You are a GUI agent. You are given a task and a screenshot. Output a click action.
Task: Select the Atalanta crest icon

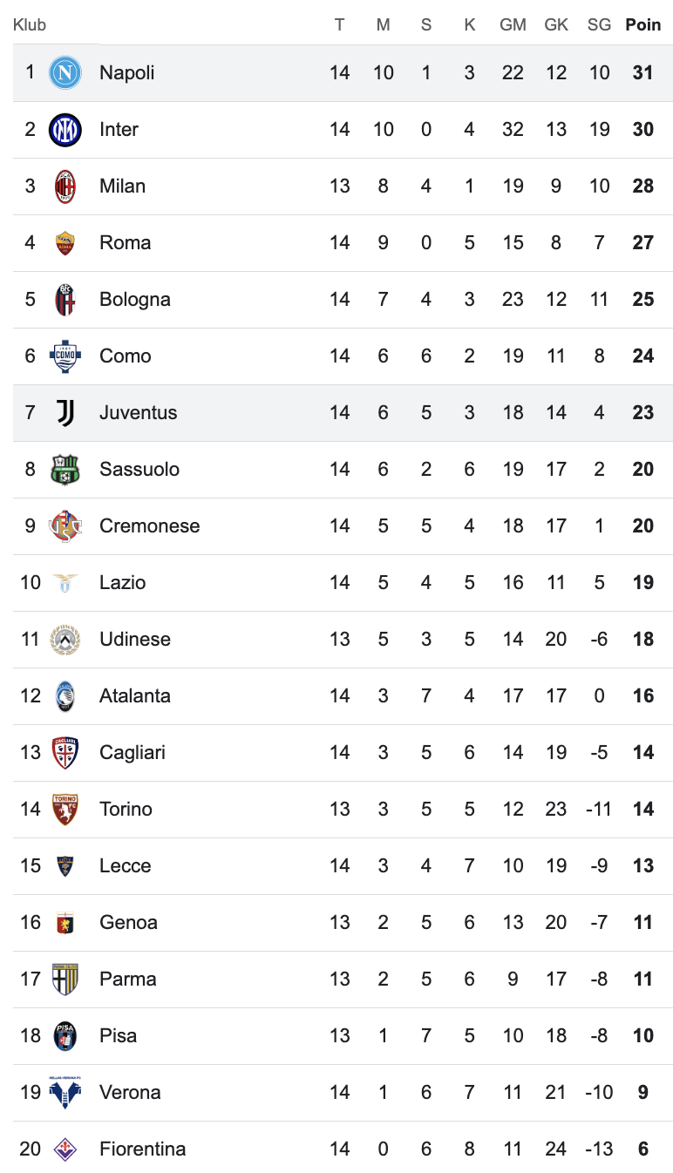(x=65, y=695)
